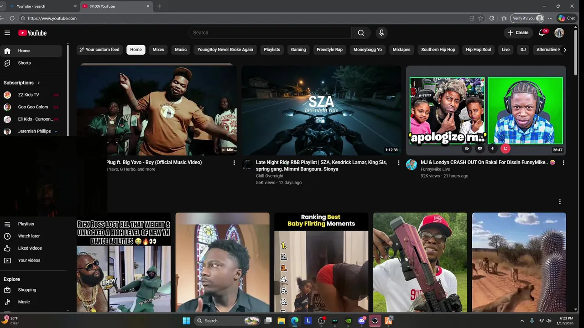
Task: Play the SZA late night ride thumbnail
Action: click(x=321, y=111)
